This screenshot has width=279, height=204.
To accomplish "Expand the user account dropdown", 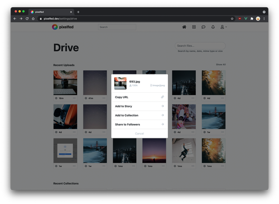I will tap(223, 27).
